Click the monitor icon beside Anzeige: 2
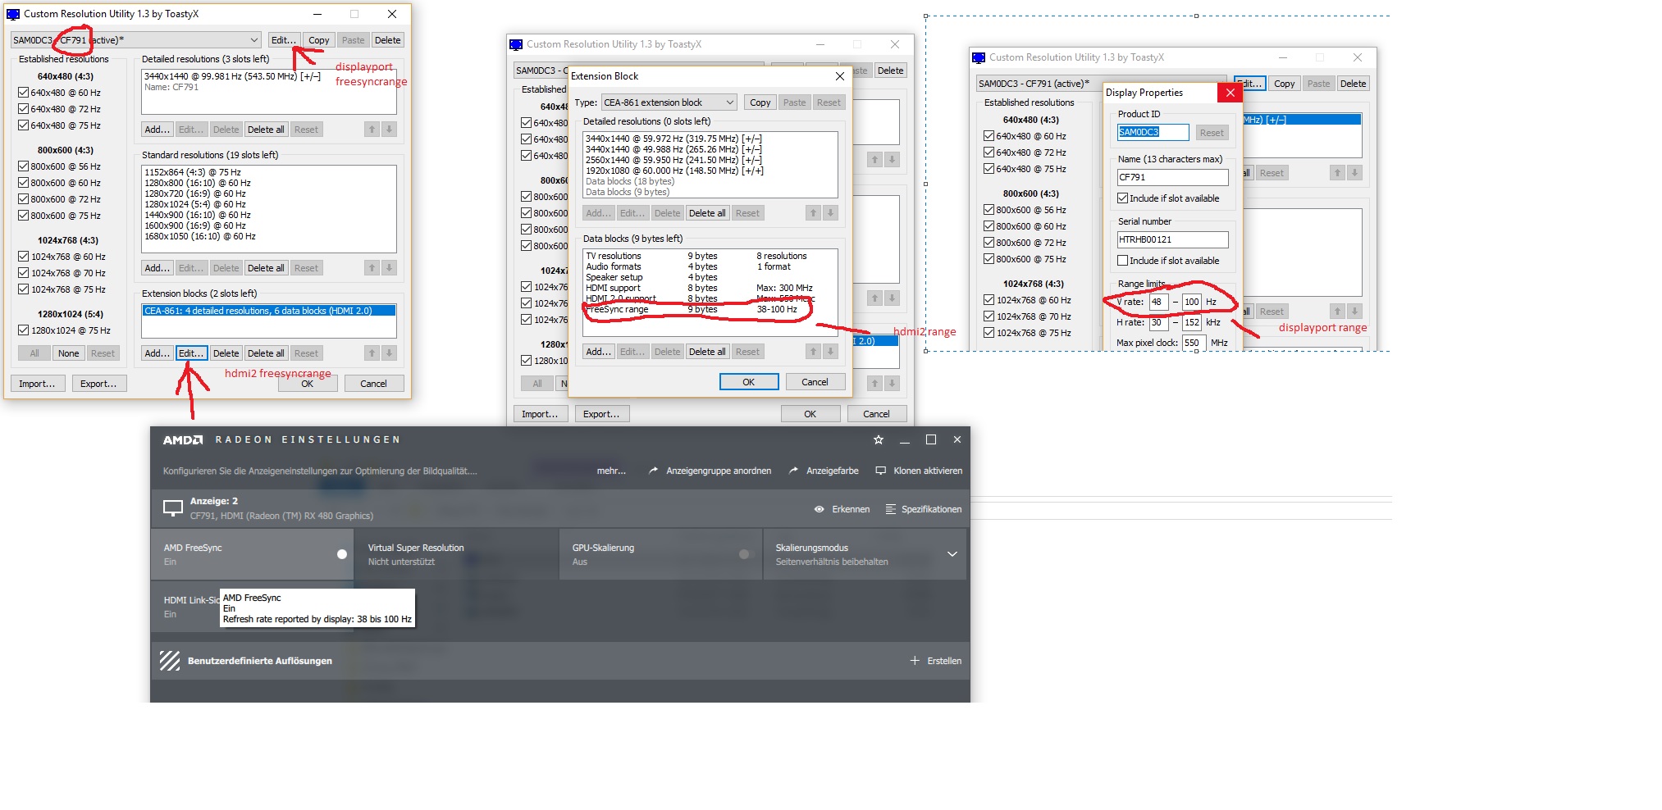The height and width of the screenshot is (810, 1662). point(173,508)
